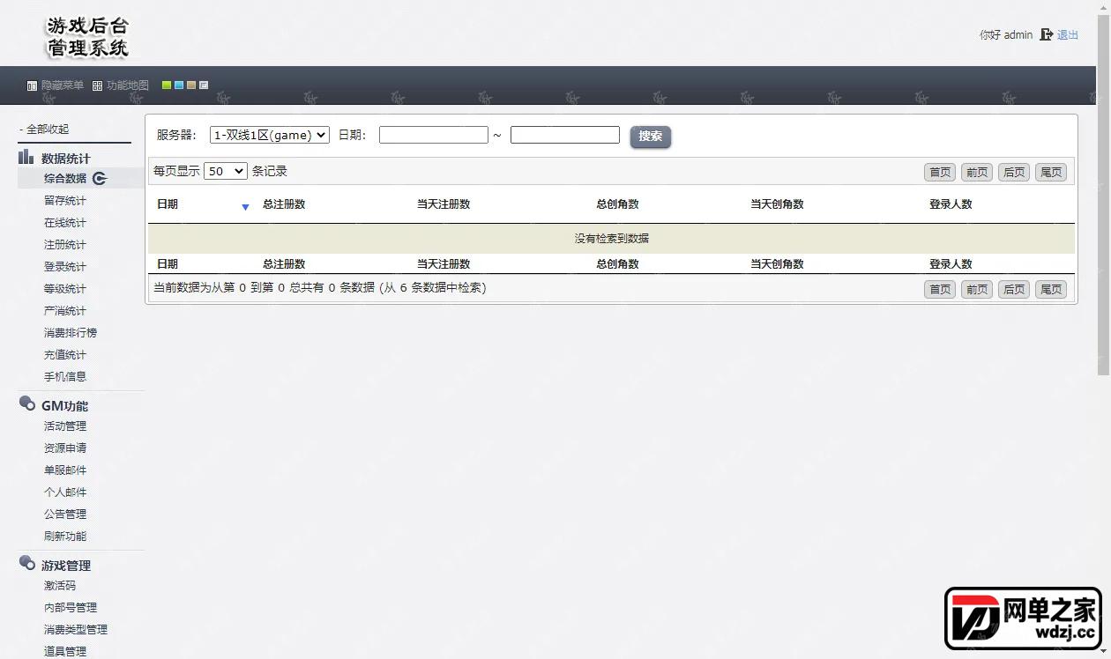
Task: Choose the blue theme color swatch
Action: pyautogui.click(x=179, y=85)
